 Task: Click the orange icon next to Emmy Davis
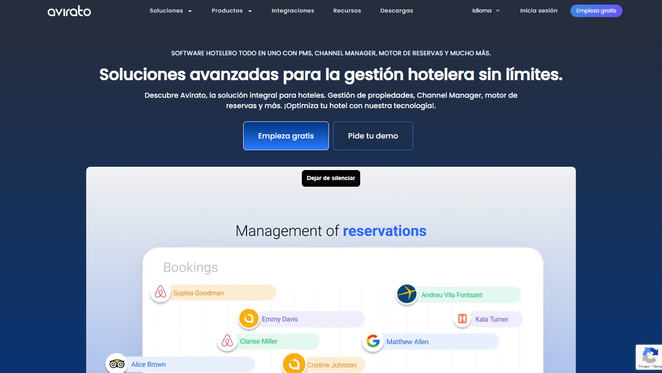pyautogui.click(x=249, y=319)
